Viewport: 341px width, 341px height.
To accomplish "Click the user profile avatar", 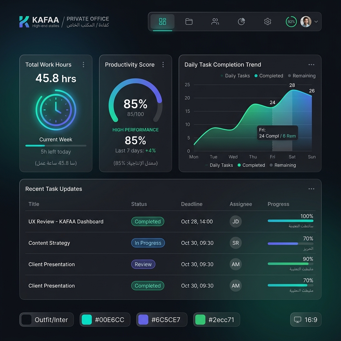I will click(x=306, y=22).
